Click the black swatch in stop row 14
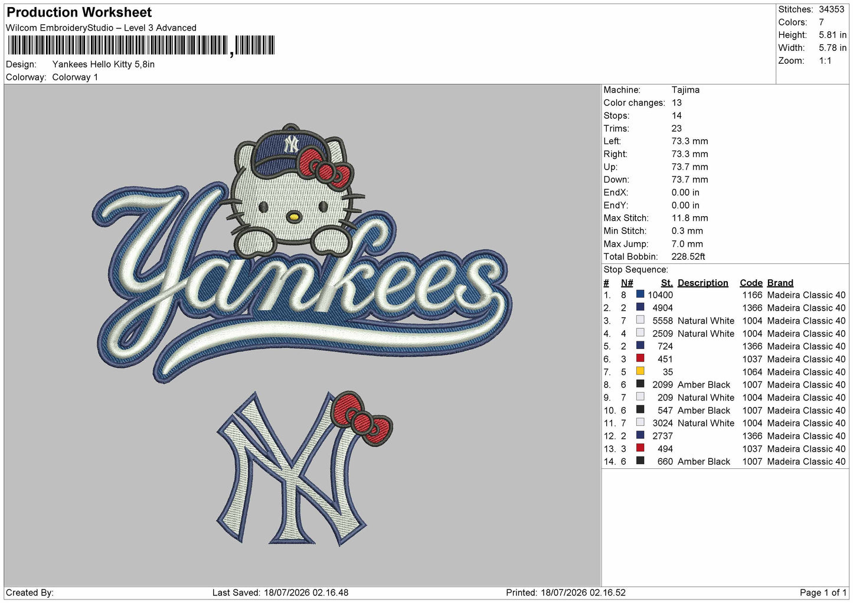Screen dimensions: 853x603 click(x=640, y=460)
